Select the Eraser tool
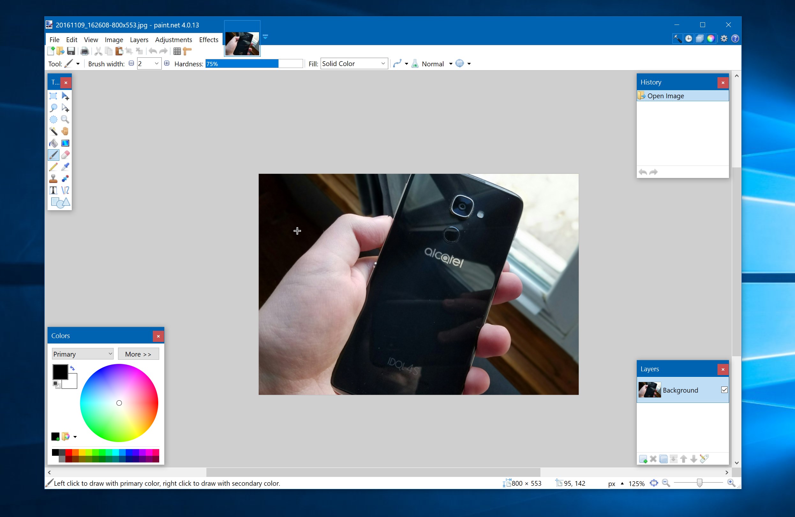Viewport: 795px width, 517px height. [65, 155]
